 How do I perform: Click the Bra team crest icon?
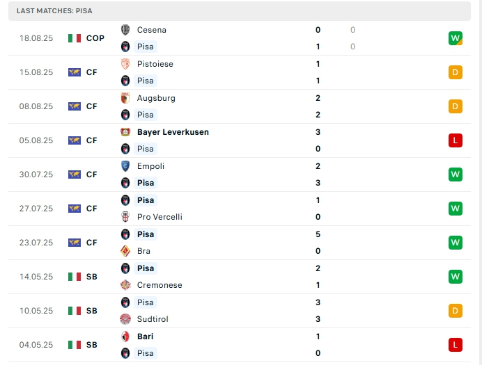125,251
